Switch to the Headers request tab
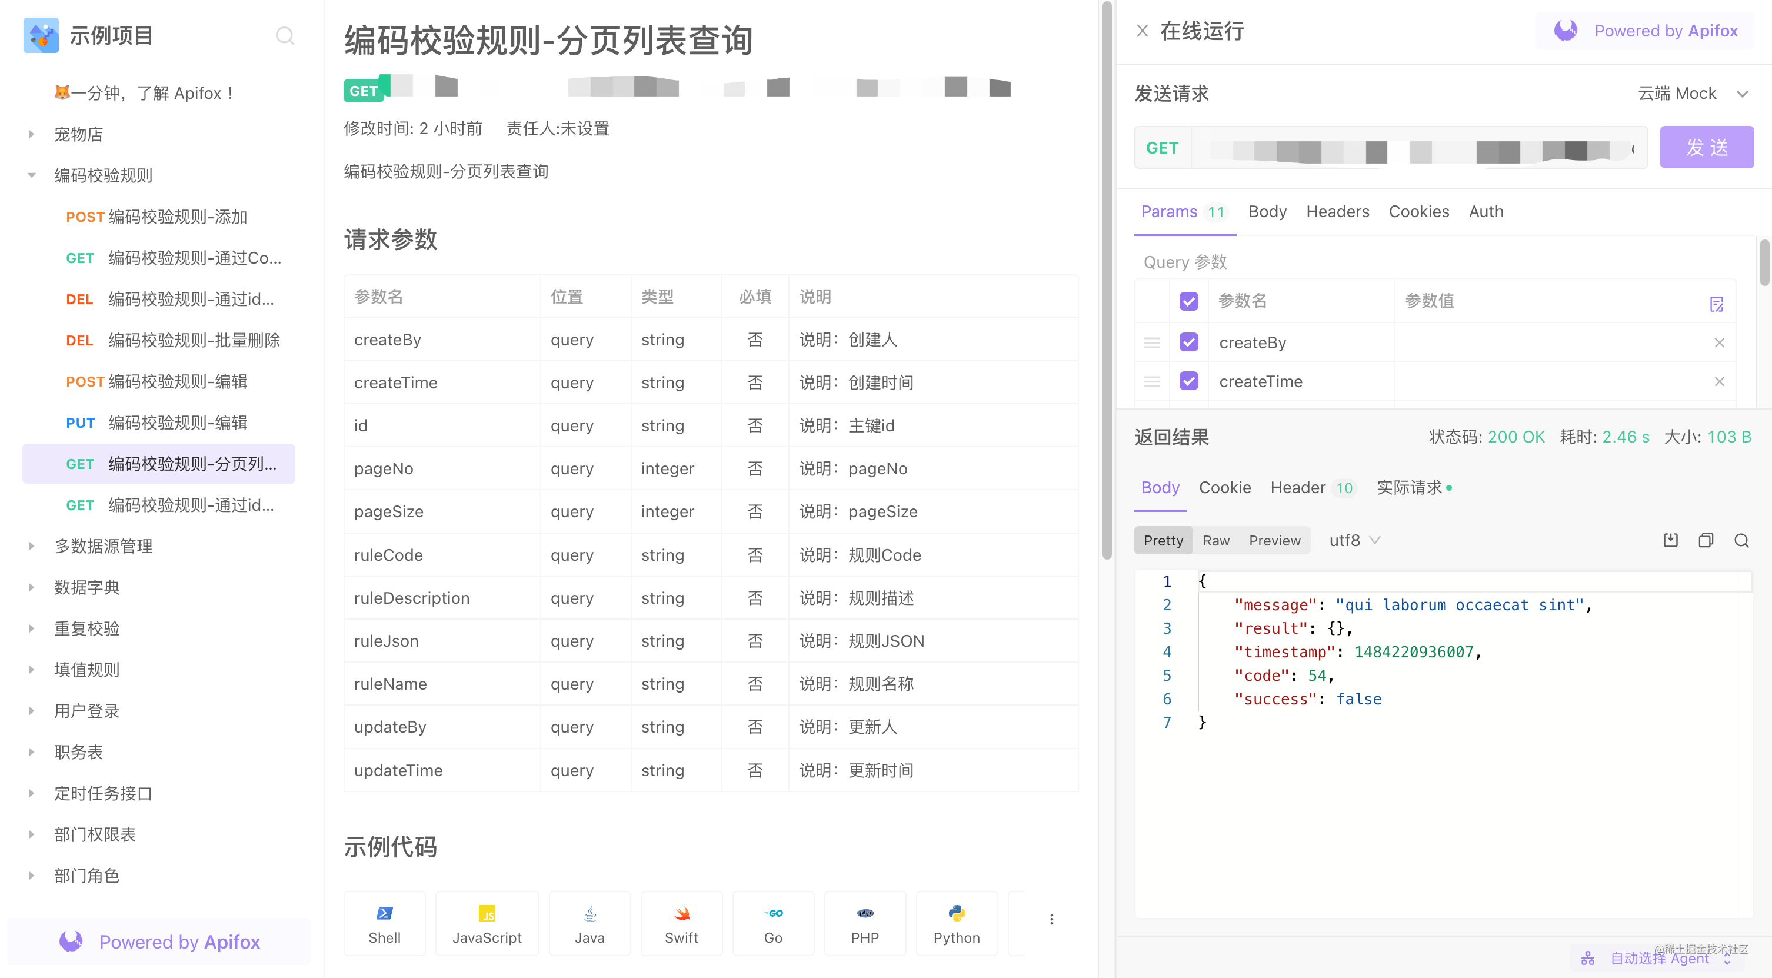1772x978 pixels. click(1337, 212)
